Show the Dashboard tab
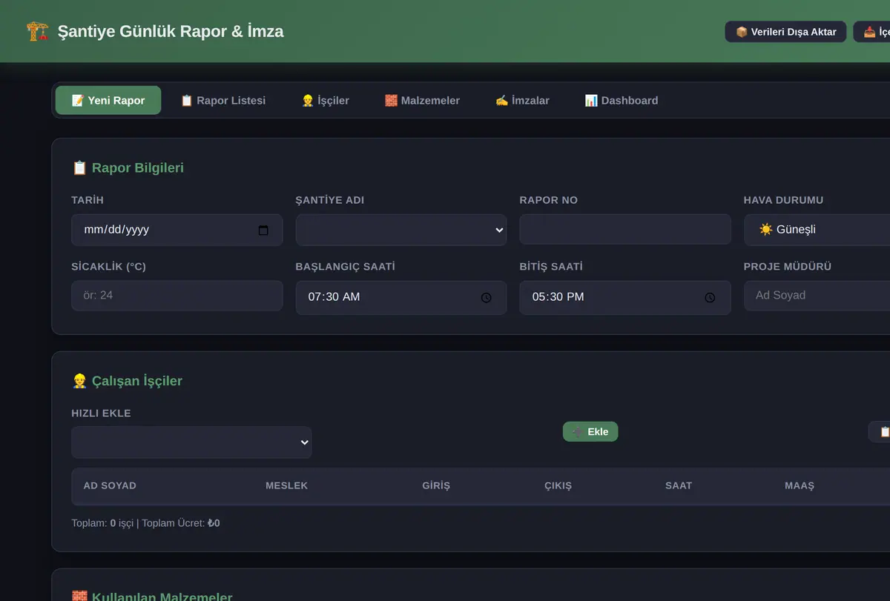The height and width of the screenshot is (601, 890). pyautogui.click(x=622, y=101)
